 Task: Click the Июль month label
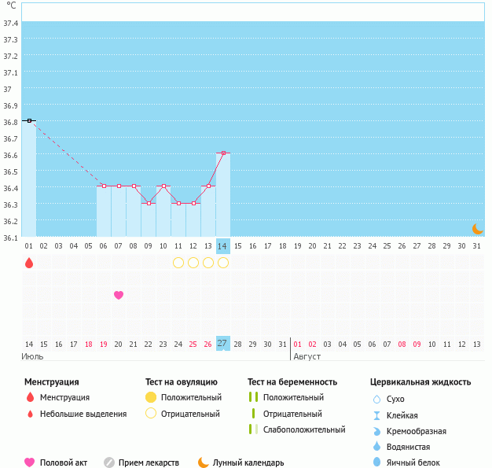tap(31, 356)
